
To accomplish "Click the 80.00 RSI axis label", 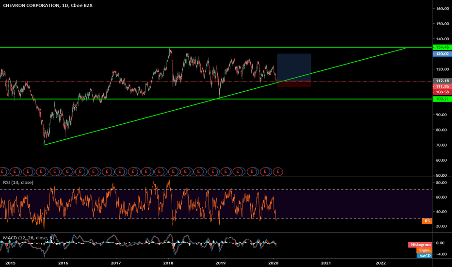I will pos(441,183).
